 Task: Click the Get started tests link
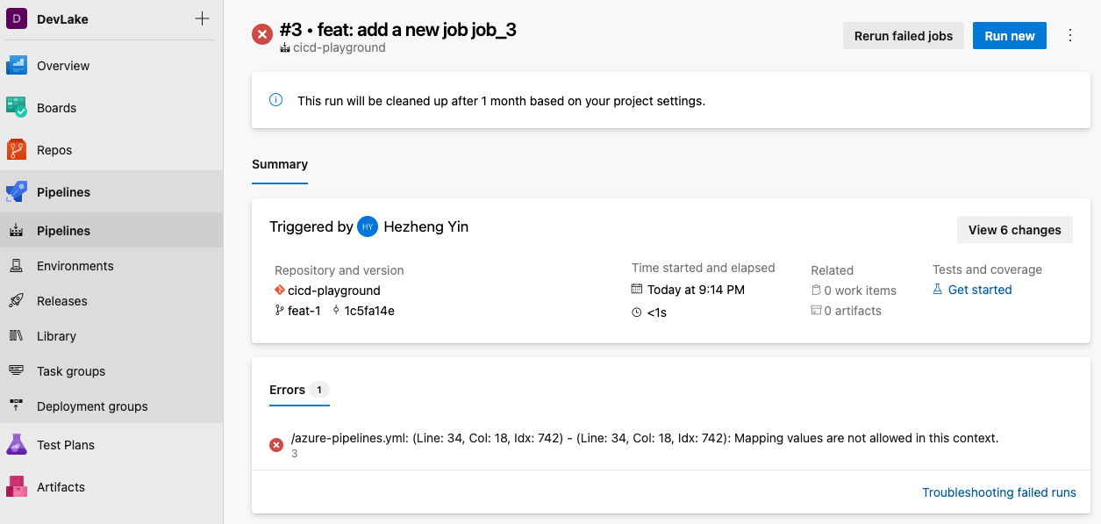tap(979, 290)
